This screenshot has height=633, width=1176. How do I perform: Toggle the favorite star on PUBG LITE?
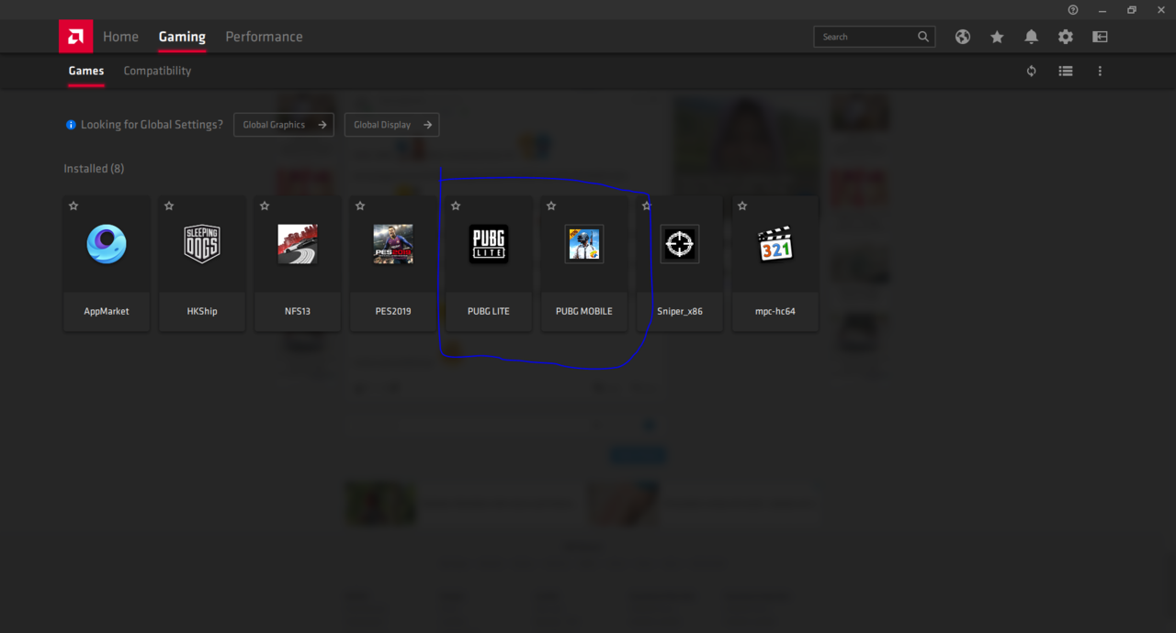(x=456, y=206)
